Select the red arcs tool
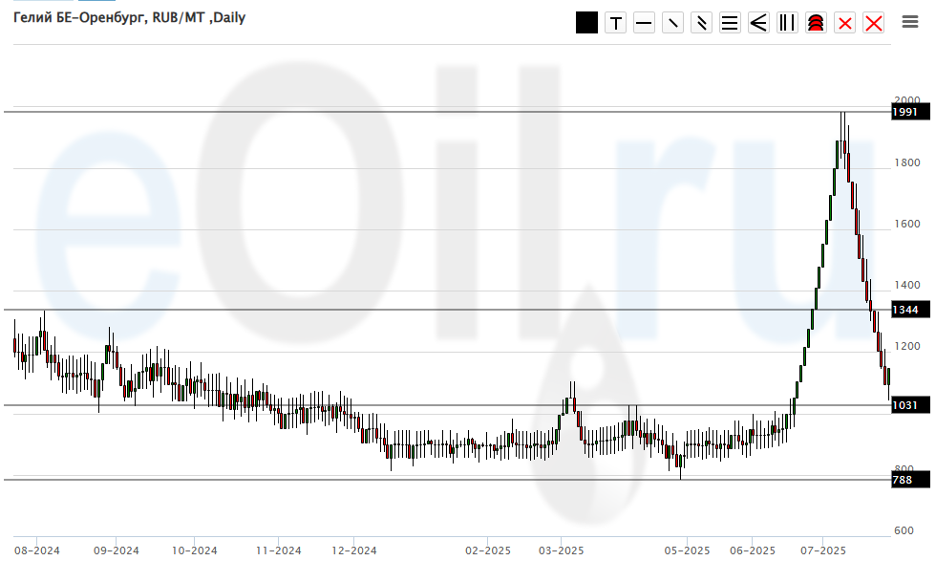The width and height of the screenshot is (936, 561). click(816, 23)
